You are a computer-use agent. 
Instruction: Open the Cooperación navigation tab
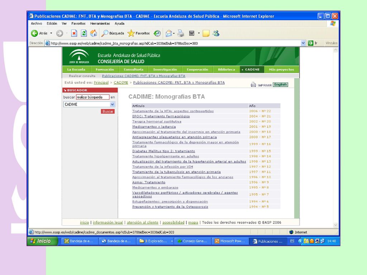(197, 69)
